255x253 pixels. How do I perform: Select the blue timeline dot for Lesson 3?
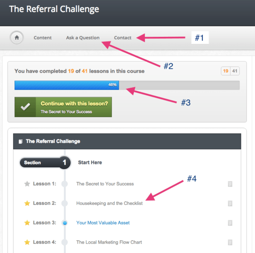coord(65,223)
